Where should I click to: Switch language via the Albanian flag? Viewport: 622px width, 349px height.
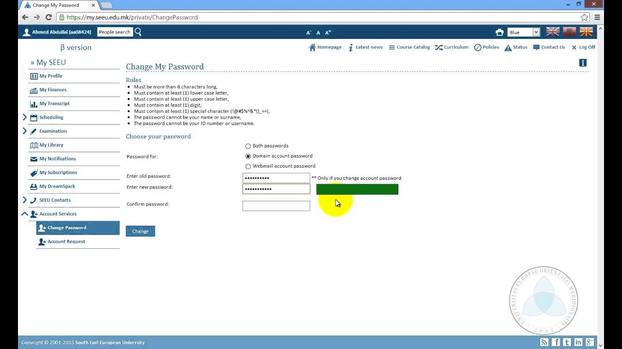click(570, 32)
